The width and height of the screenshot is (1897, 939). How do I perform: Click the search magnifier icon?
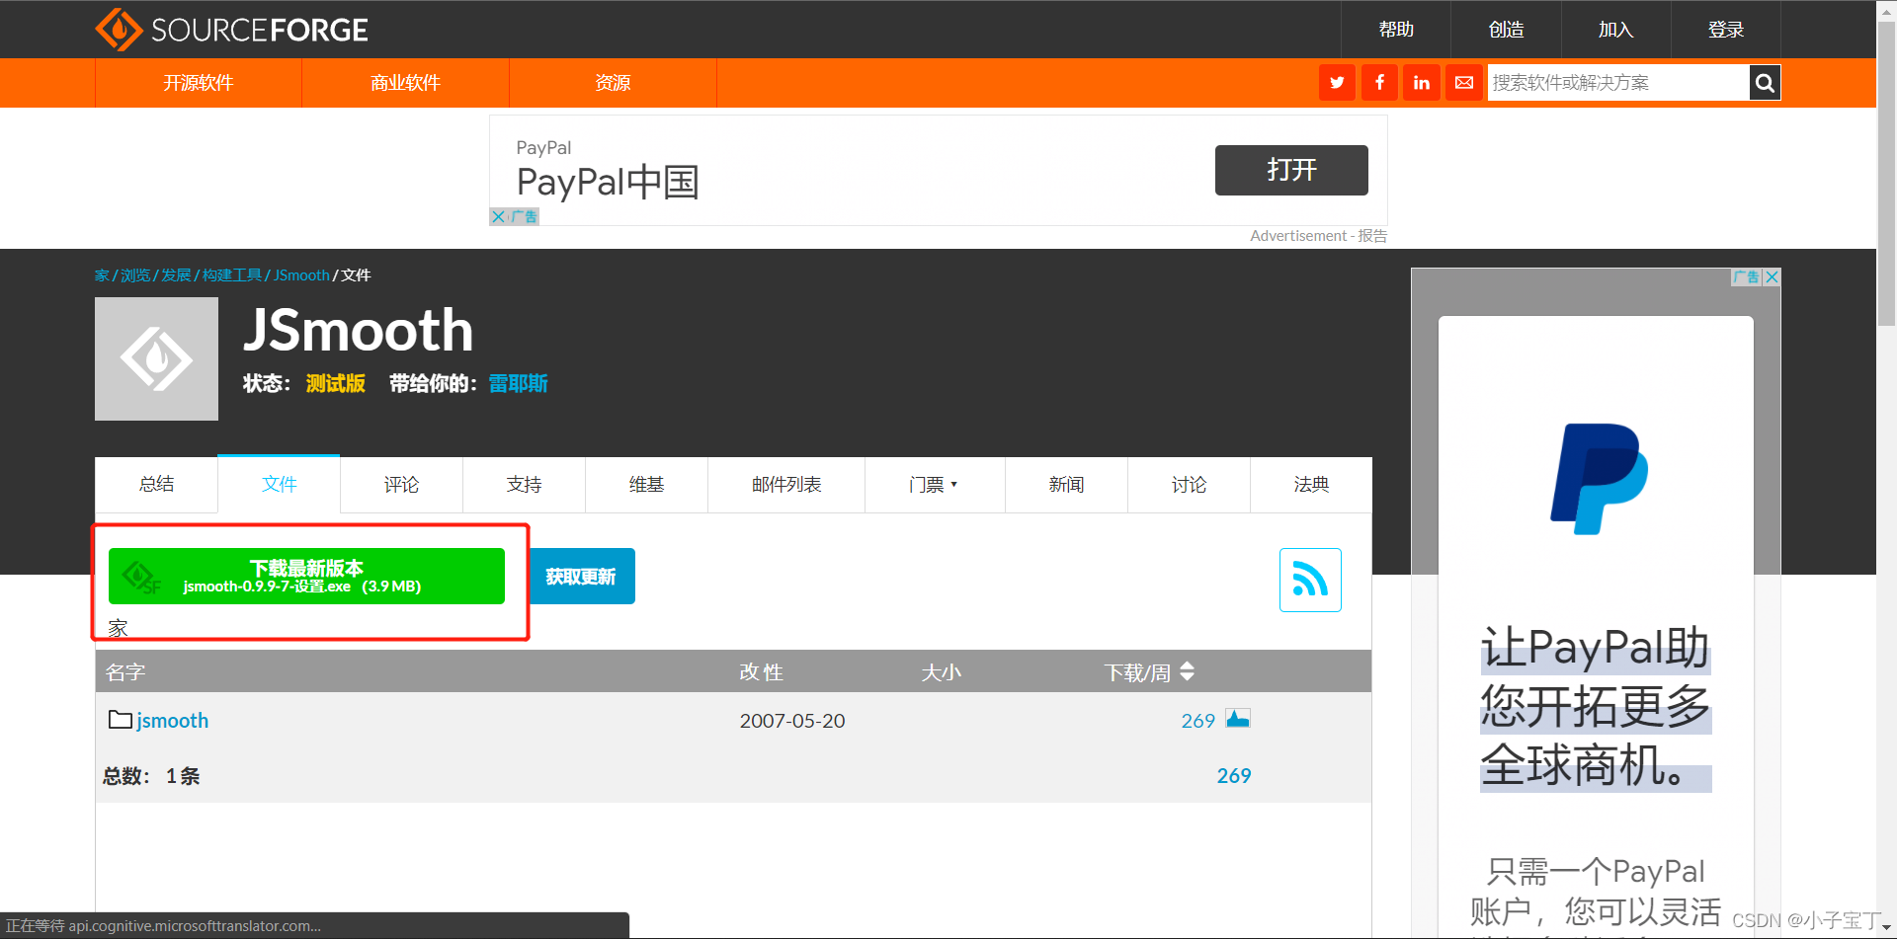click(1765, 82)
